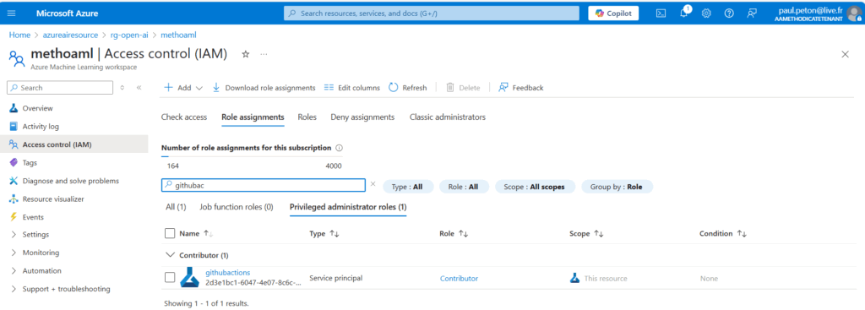Open the githubactions service principal link

tap(227, 273)
